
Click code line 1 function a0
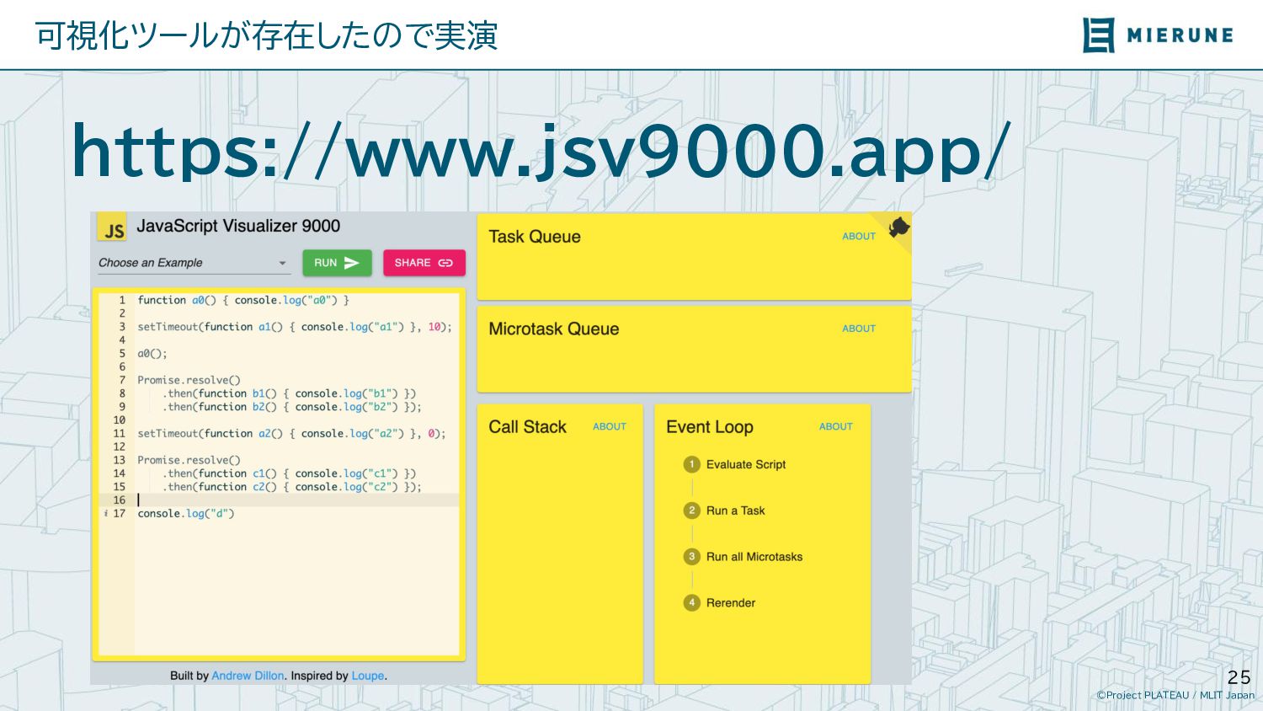[x=243, y=300]
